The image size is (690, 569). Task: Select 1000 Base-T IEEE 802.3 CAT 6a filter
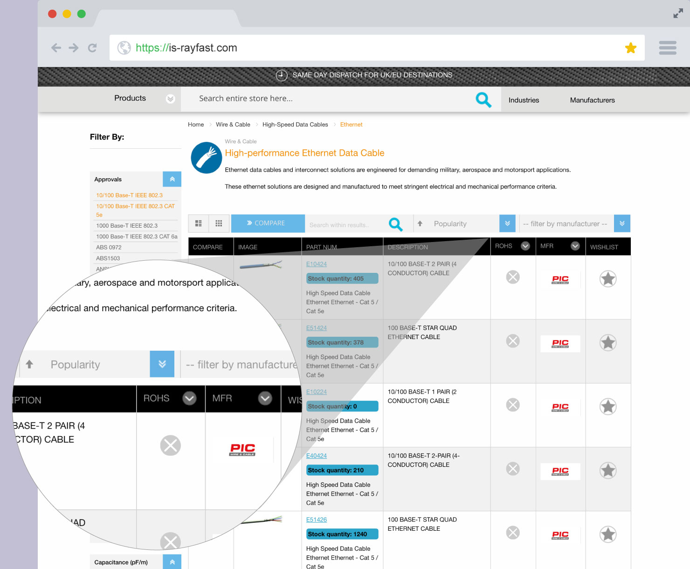[137, 237]
